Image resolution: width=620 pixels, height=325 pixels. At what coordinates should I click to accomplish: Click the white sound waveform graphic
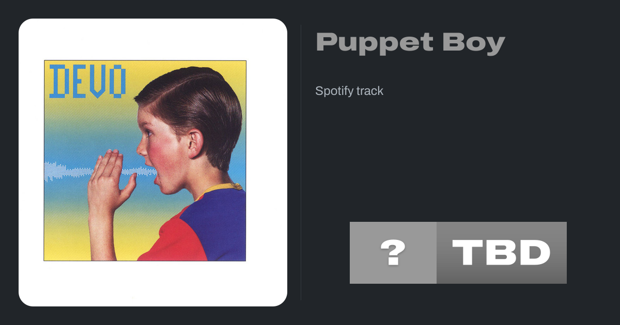click(98, 171)
